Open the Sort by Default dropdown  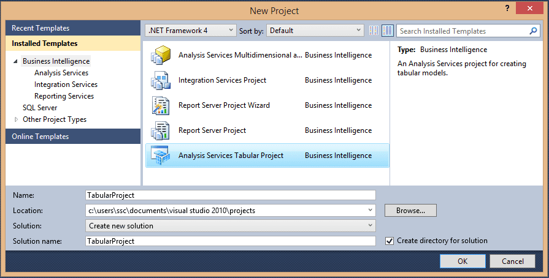click(315, 31)
